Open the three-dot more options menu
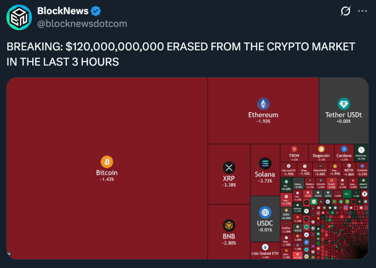This screenshot has width=376, height=268. 362,11
